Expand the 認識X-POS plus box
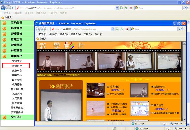190x130 pixels. pyautogui.click(x=152, y=87)
